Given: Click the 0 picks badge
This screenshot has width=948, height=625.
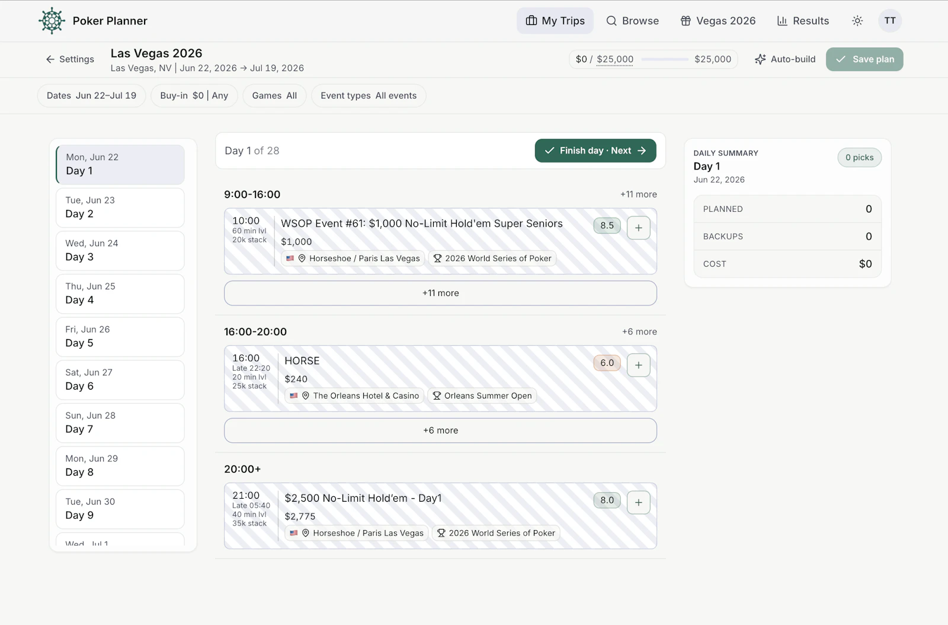Looking at the screenshot, I should coord(859,158).
